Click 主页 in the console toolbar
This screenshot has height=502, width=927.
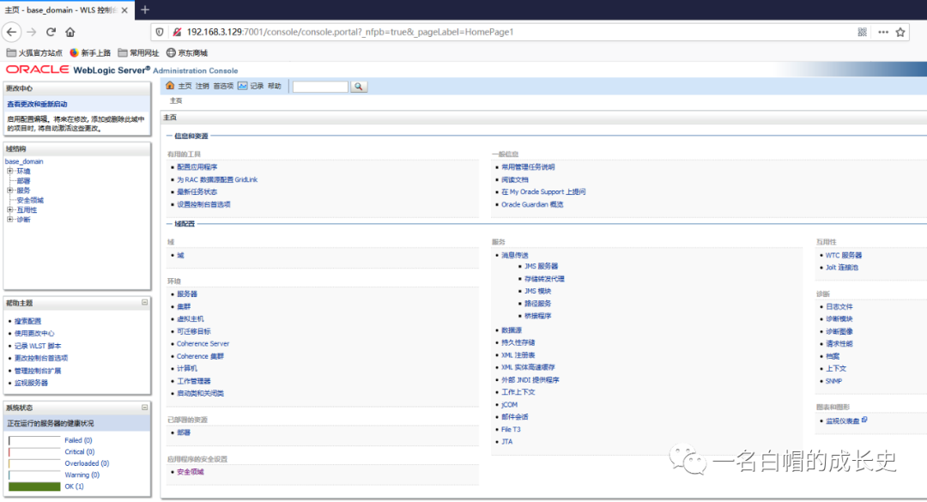coord(185,87)
